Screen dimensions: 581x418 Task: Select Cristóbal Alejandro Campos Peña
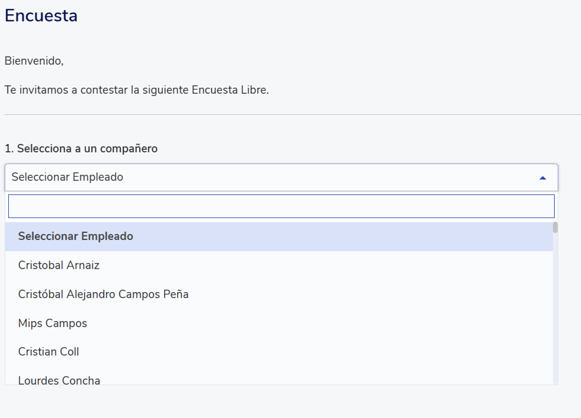tap(103, 294)
